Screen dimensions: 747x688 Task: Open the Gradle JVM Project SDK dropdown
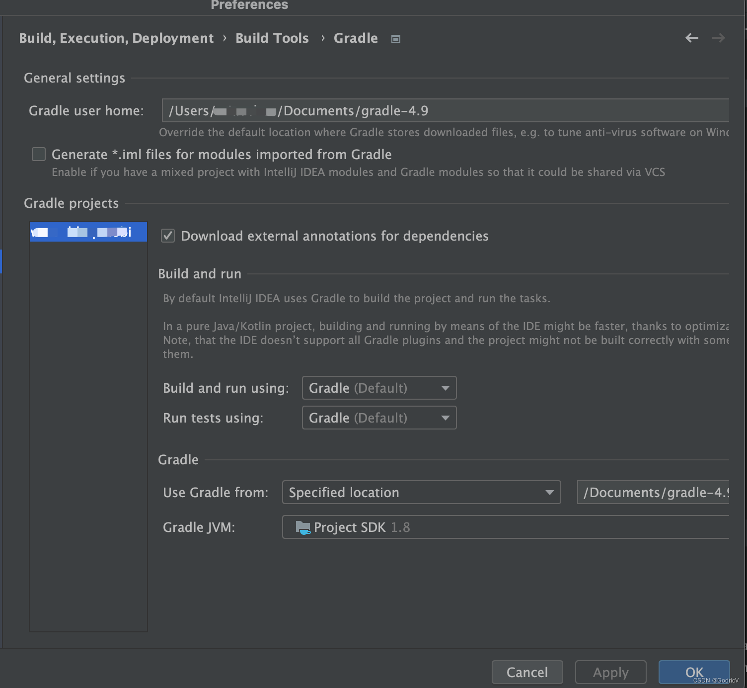coord(506,527)
